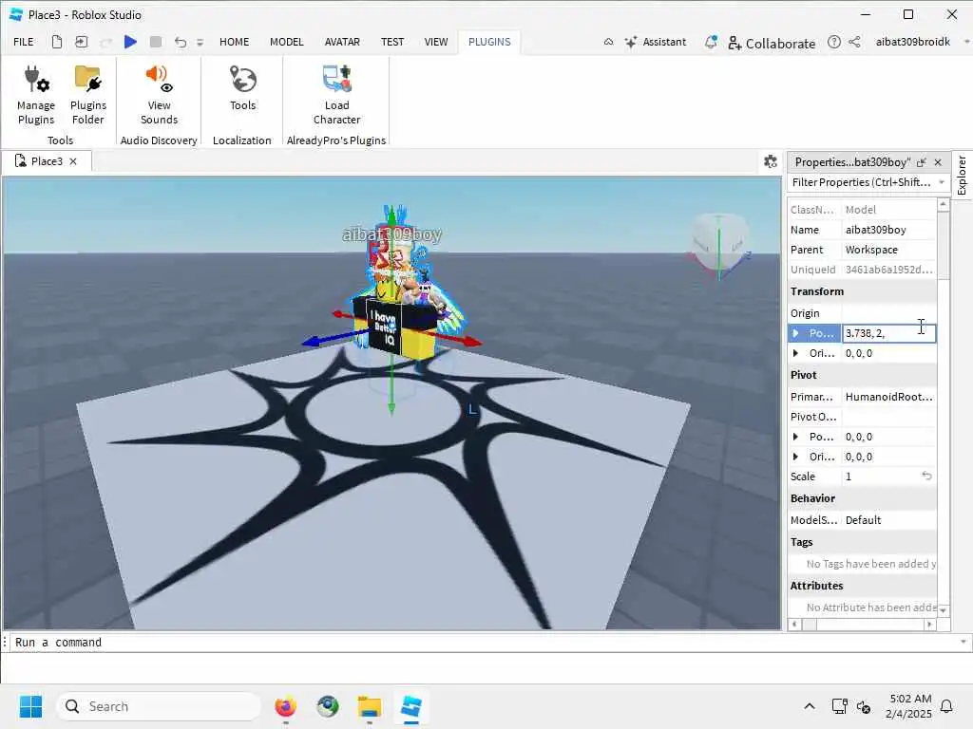Switch to the TEST tab
Viewport: 973px width, 729px height.
(392, 42)
